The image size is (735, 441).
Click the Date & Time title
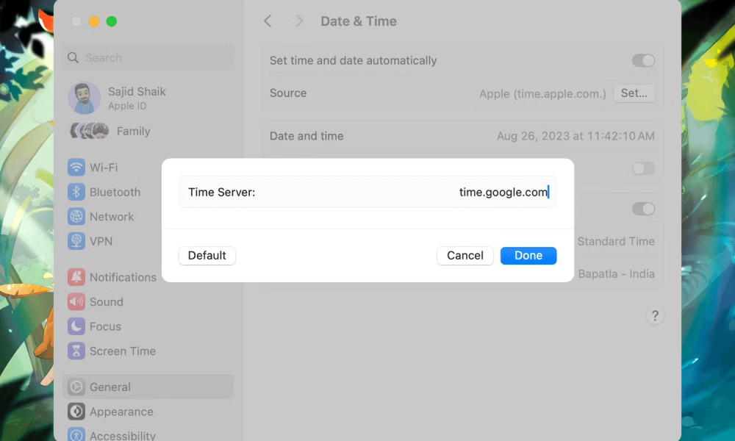[x=359, y=21]
